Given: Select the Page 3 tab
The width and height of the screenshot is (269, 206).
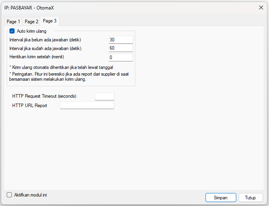Looking at the screenshot, I should (x=50, y=21).
